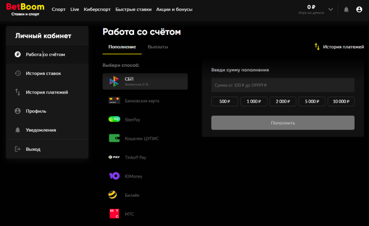Click the yellow arrows icon near История платежей
The width and height of the screenshot is (369, 226).
(x=317, y=46)
